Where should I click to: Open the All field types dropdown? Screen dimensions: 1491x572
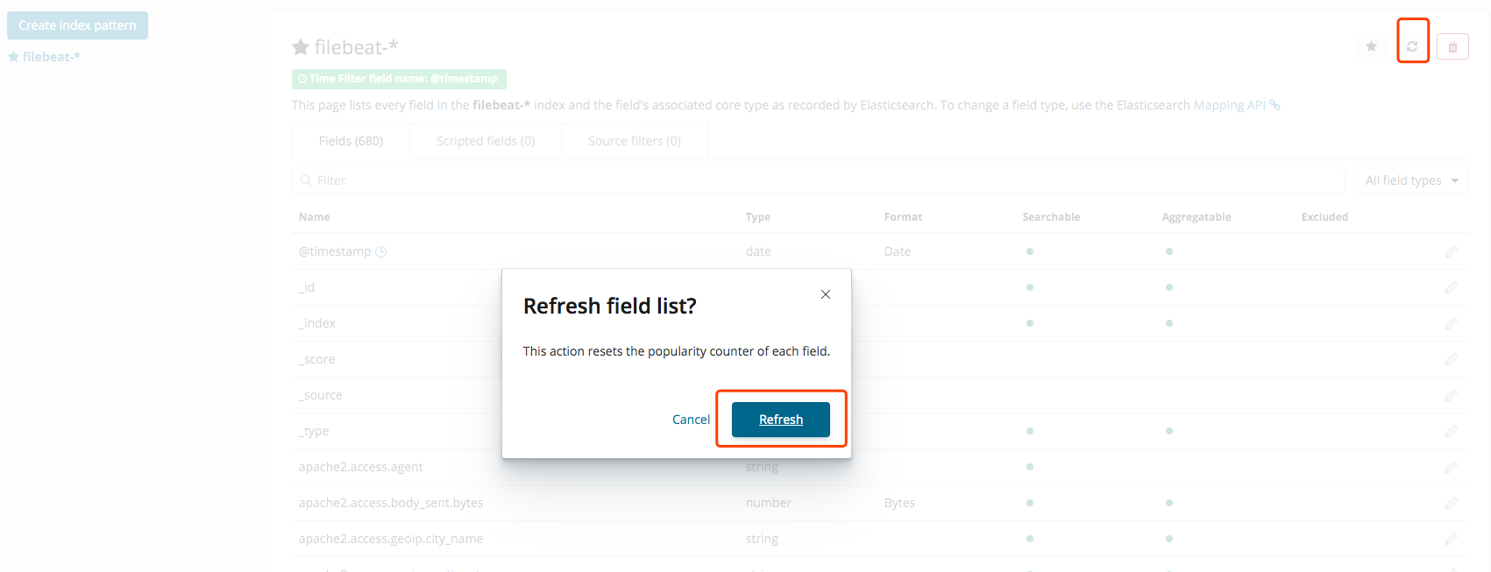click(x=1411, y=180)
